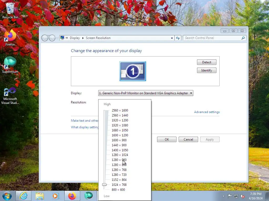Show hidden tray icons arrow

pos(223,196)
